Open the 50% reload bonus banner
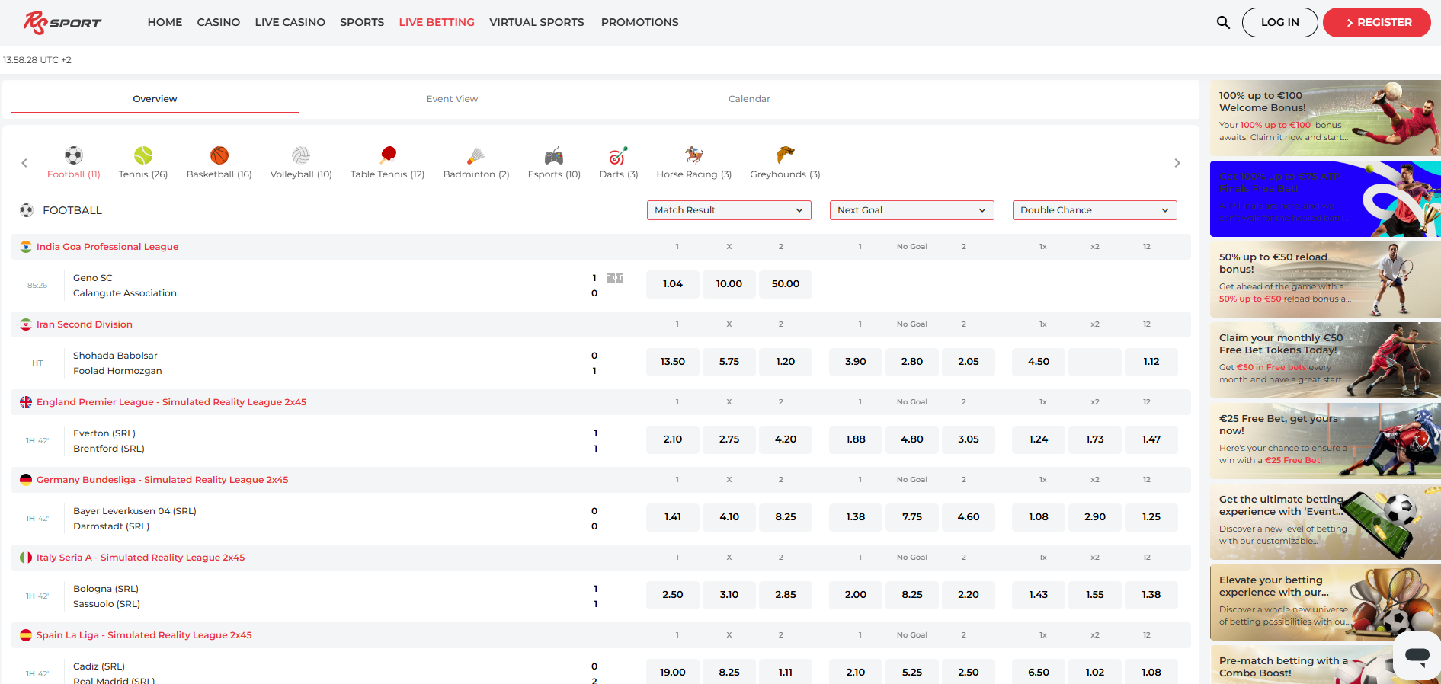This screenshot has width=1441, height=684. (1325, 280)
